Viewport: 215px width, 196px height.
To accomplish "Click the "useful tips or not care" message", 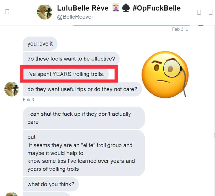I will coord(82,89).
